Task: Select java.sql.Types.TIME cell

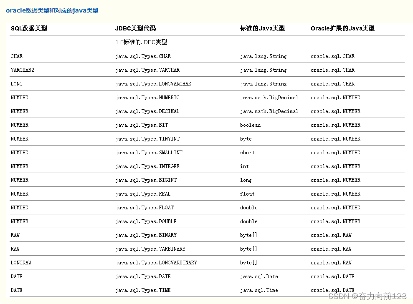Action: [143, 290]
